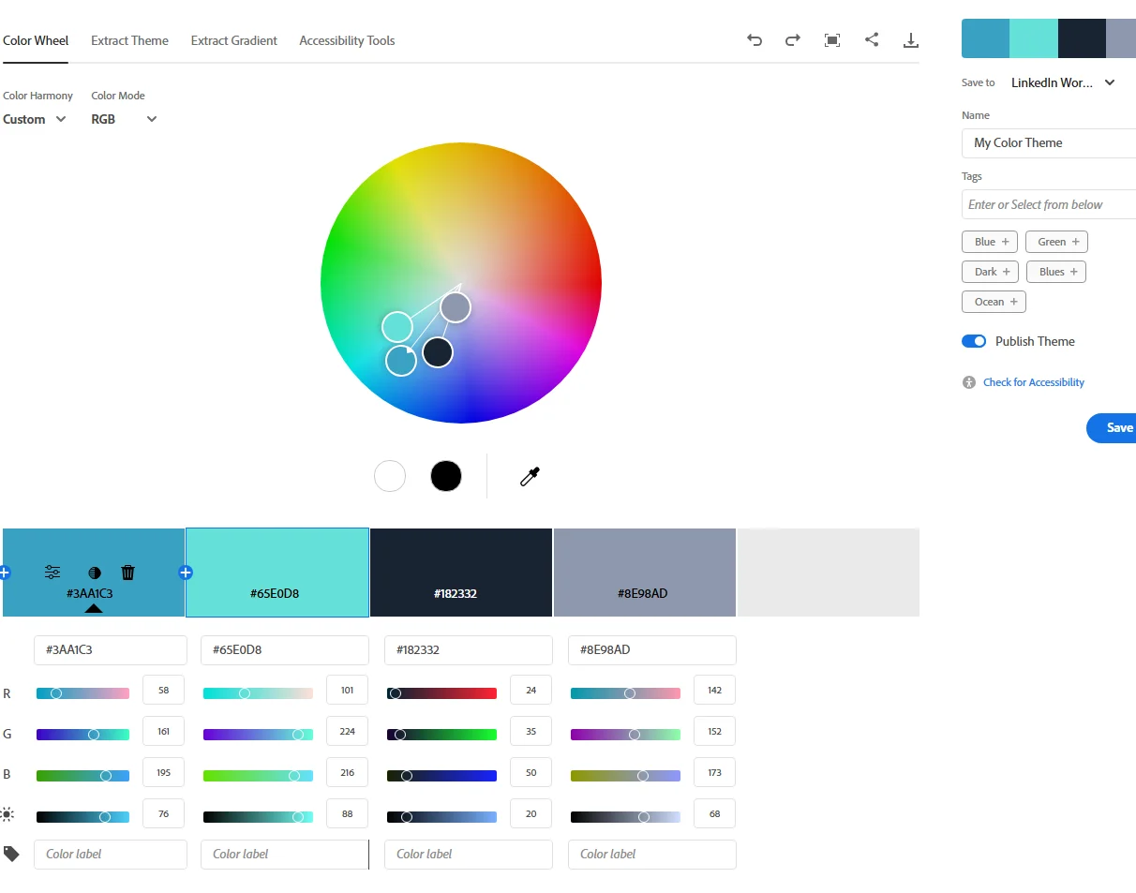Add color between #3AA1C3 and #65E0D8 swatches

click(x=186, y=573)
